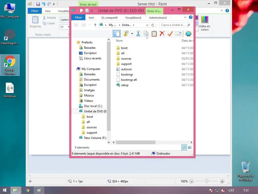
Task: Open Administració tab
Action: click(x=158, y=18)
